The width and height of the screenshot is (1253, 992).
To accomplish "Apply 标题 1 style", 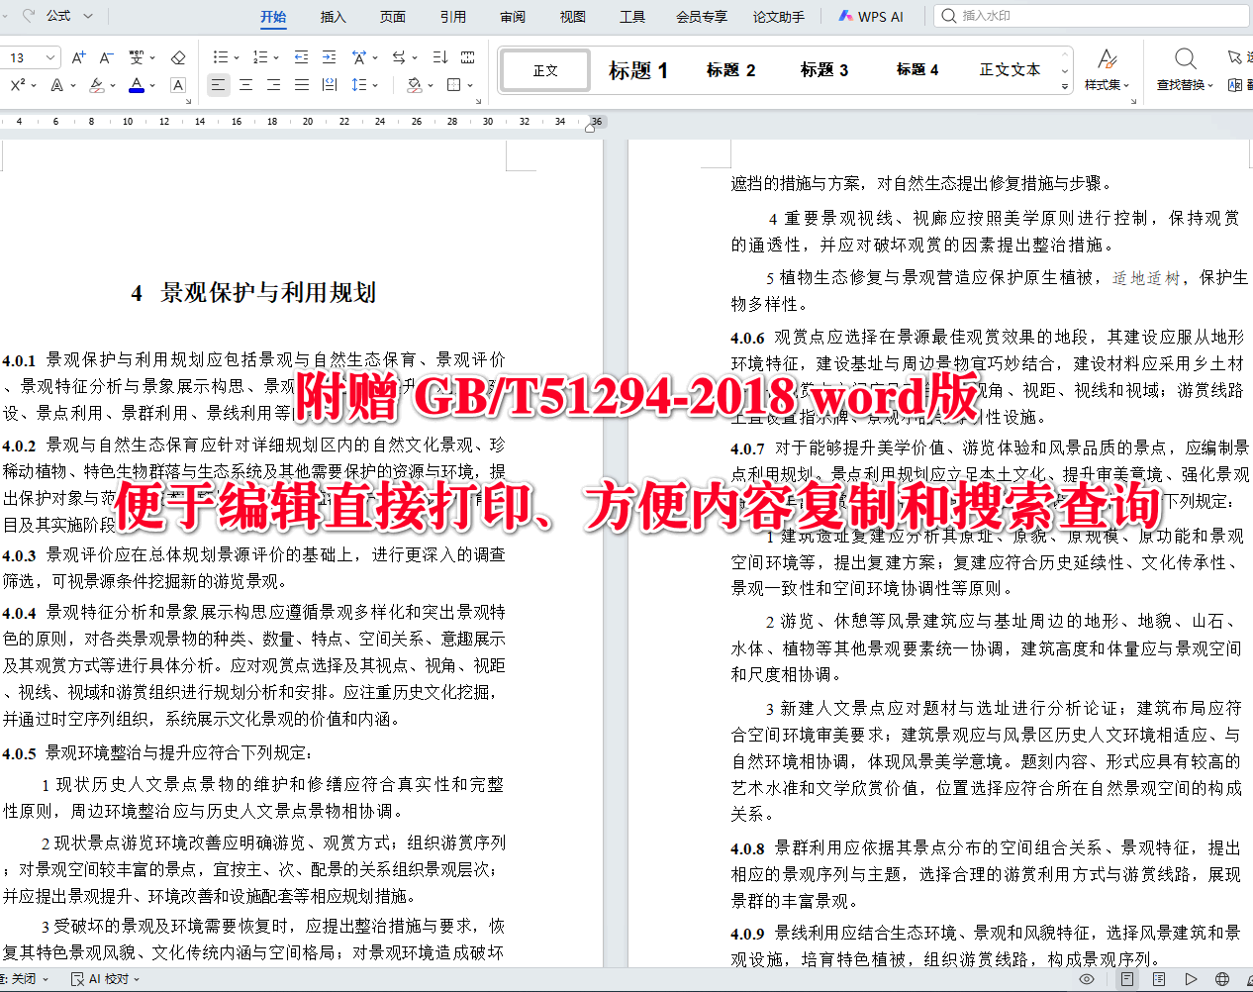I will coord(638,70).
